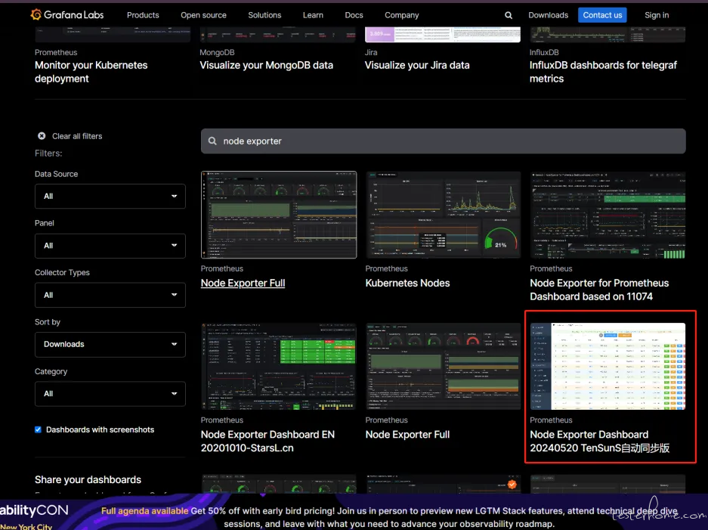Viewport: 708px width, 530px height.
Task: Click the TenSunS dashboard light-themed thumbnail
Action: click(608, 367)
